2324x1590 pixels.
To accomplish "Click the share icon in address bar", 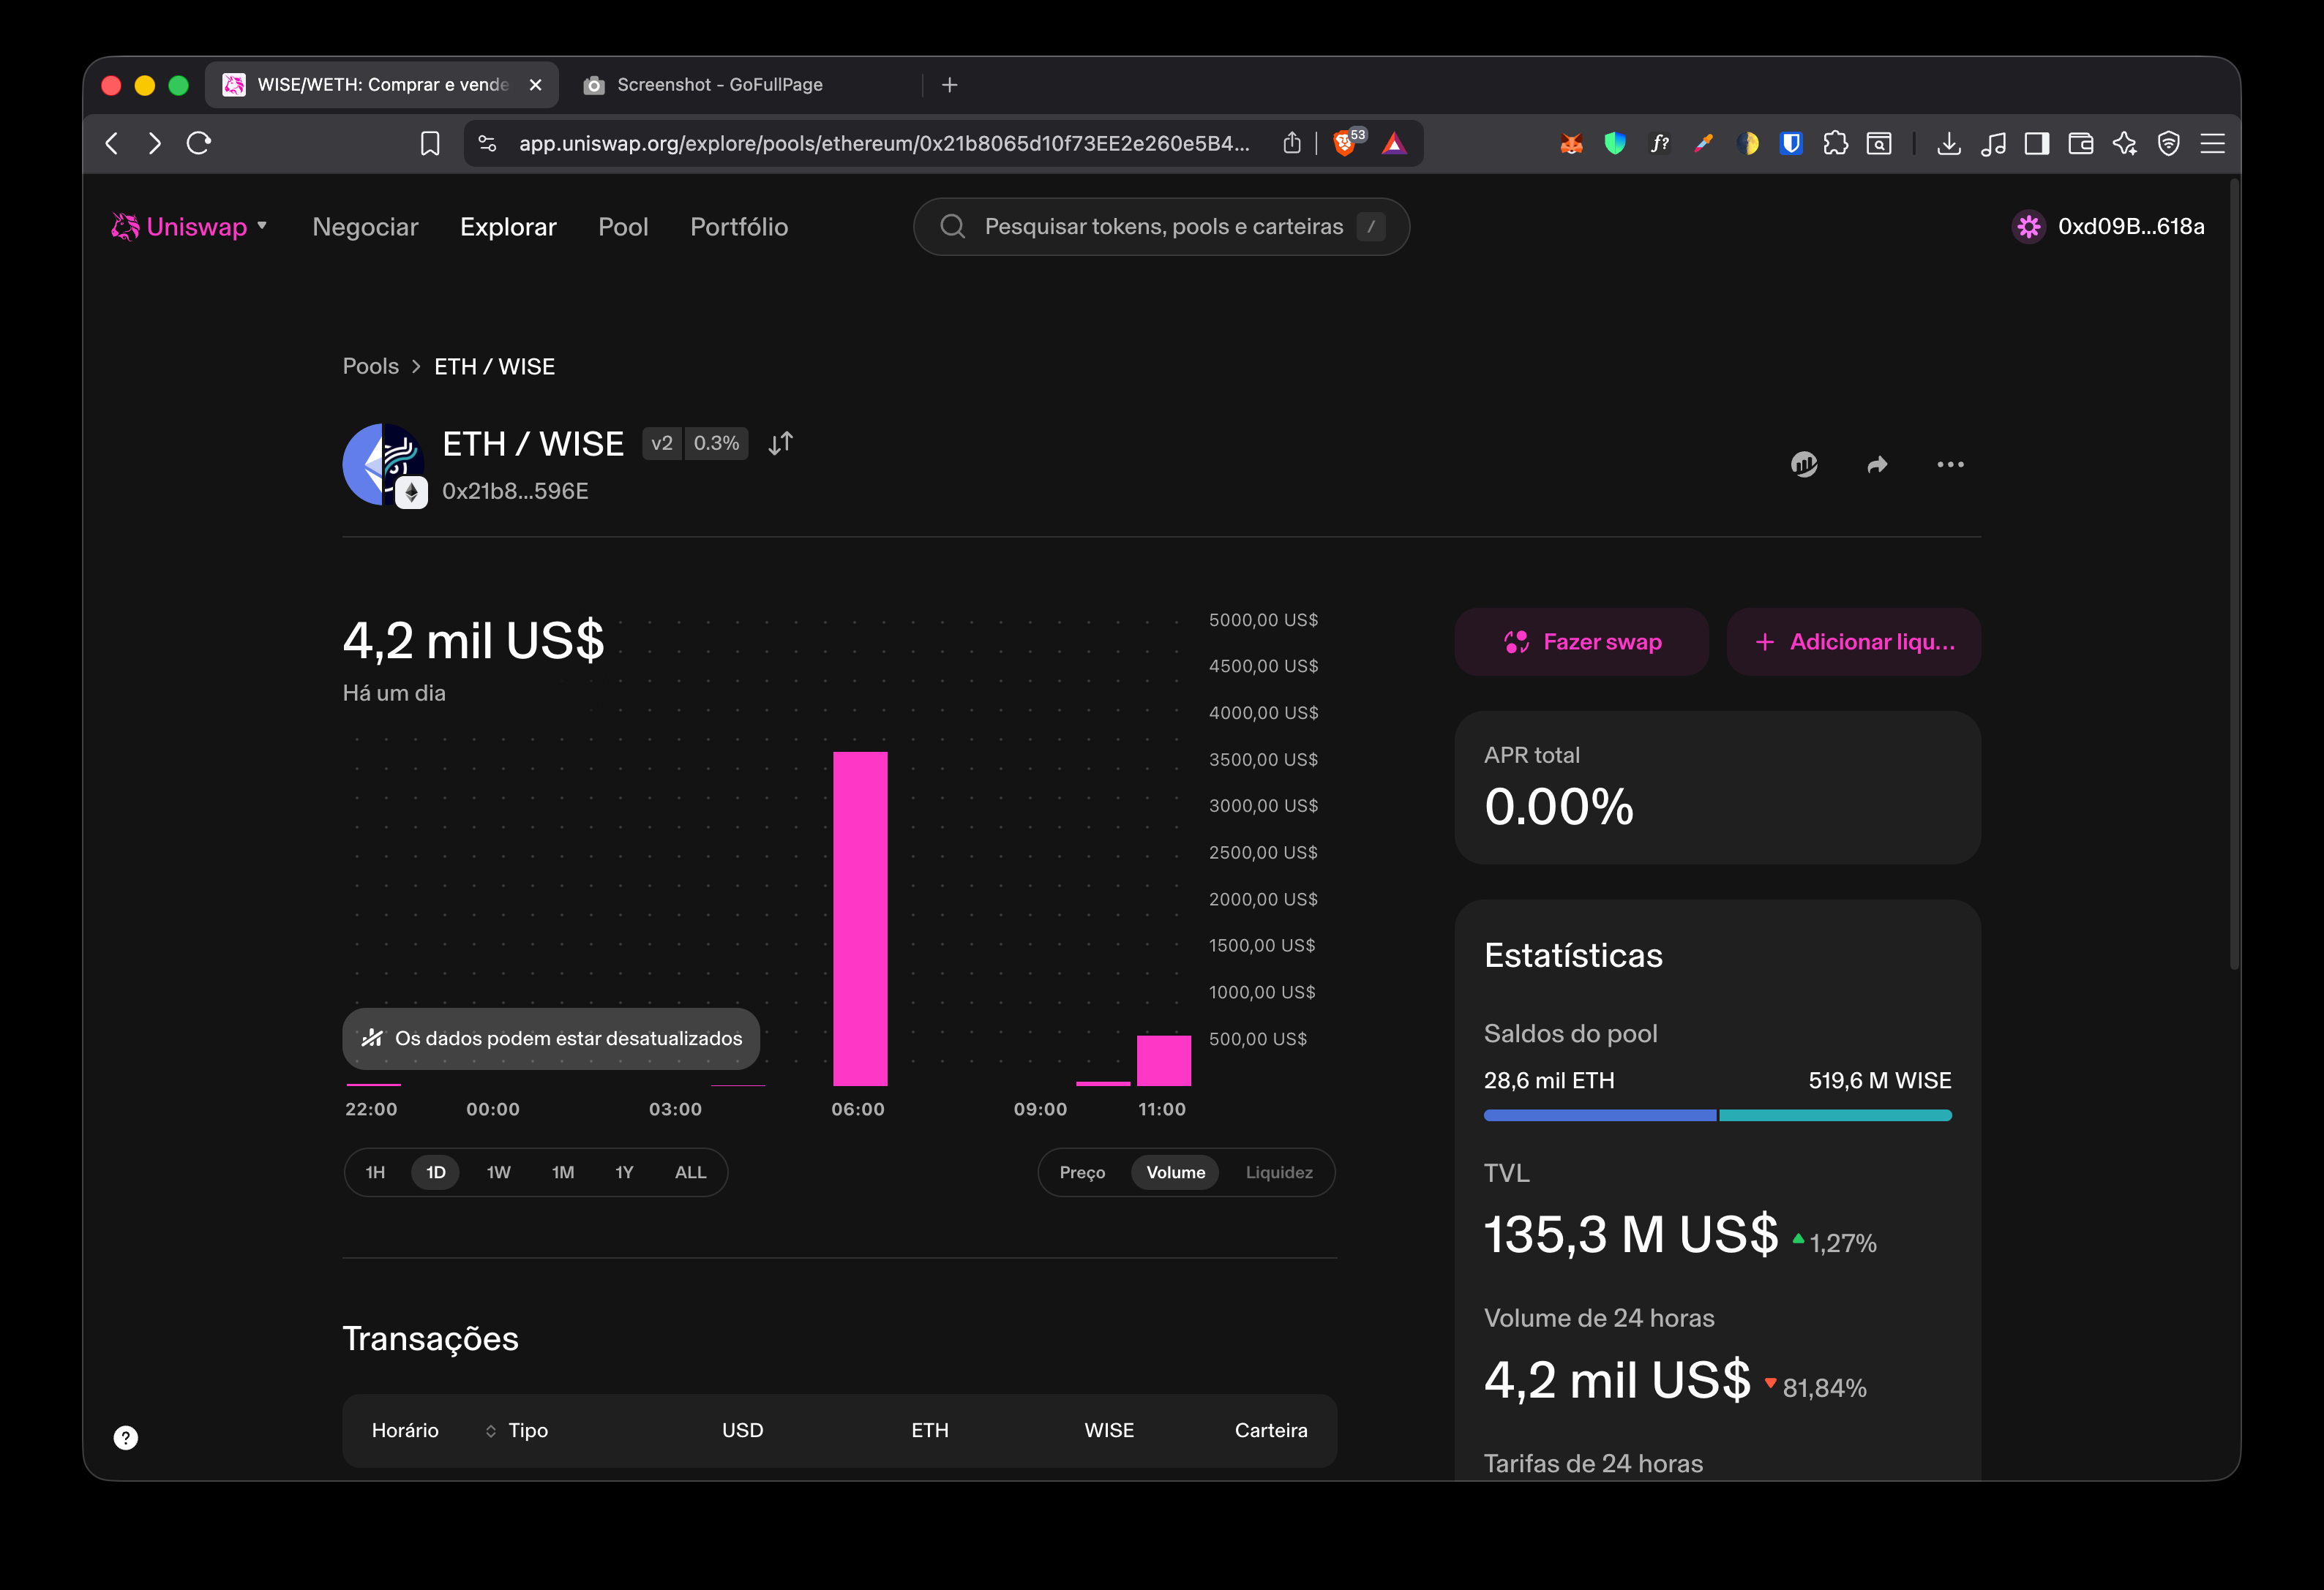I will coord(1292,143).
